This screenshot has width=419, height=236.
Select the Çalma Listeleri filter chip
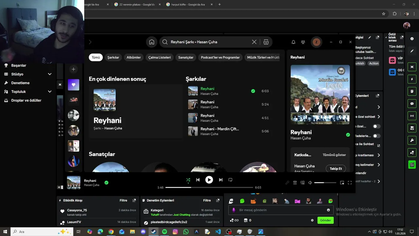coord(159,57)
